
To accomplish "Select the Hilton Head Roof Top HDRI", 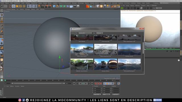I will (x=106, y=49).
